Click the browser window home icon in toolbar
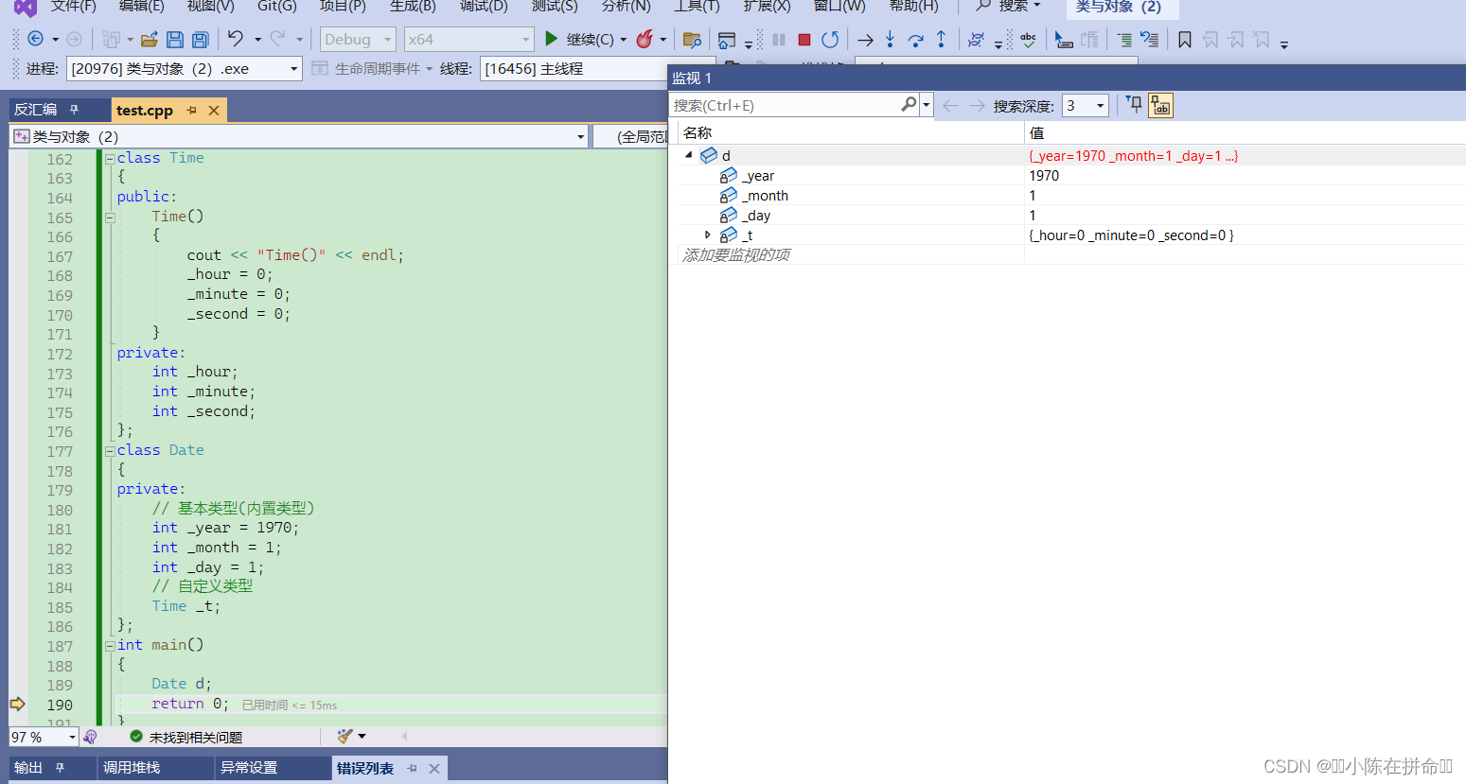1466x784 pixels. pos(727,40)
